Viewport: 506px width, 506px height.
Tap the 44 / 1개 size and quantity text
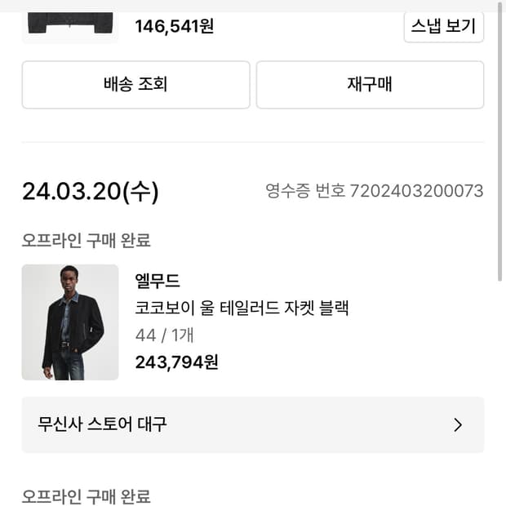[164, 335]
